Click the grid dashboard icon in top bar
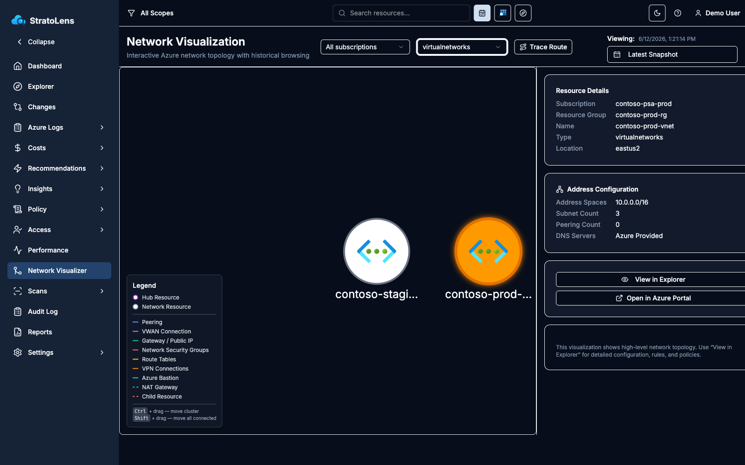 (502, 13)
